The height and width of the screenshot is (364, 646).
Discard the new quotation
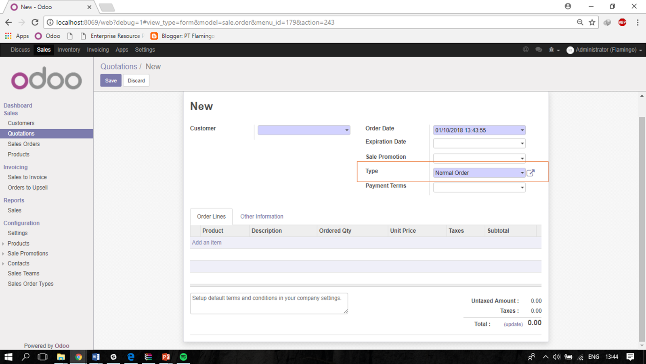pos(136,80)
